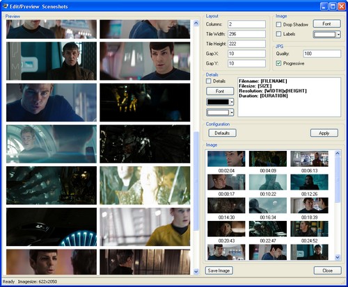Click the Ready status text
The image size is (348, 287).
pyautogui.click(x=8, y=281)
